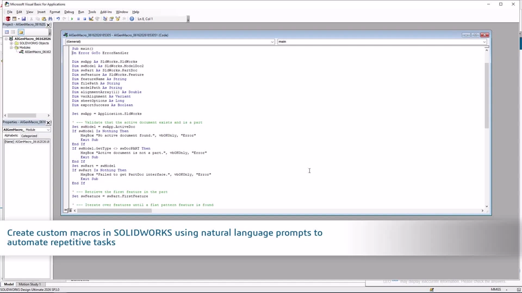
Task: Open the File menu
Action: pos(10,12)
